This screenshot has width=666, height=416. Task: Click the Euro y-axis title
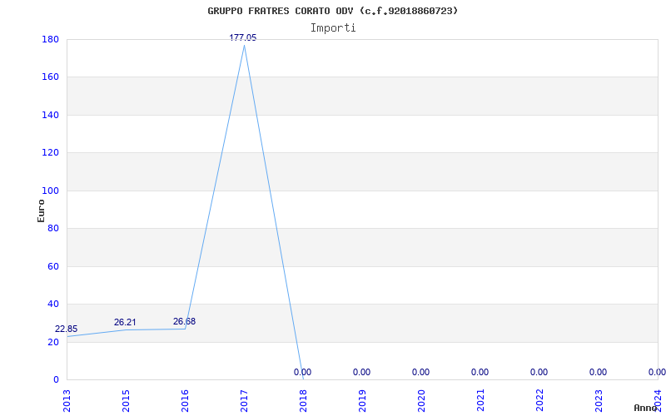click(41, 210)
